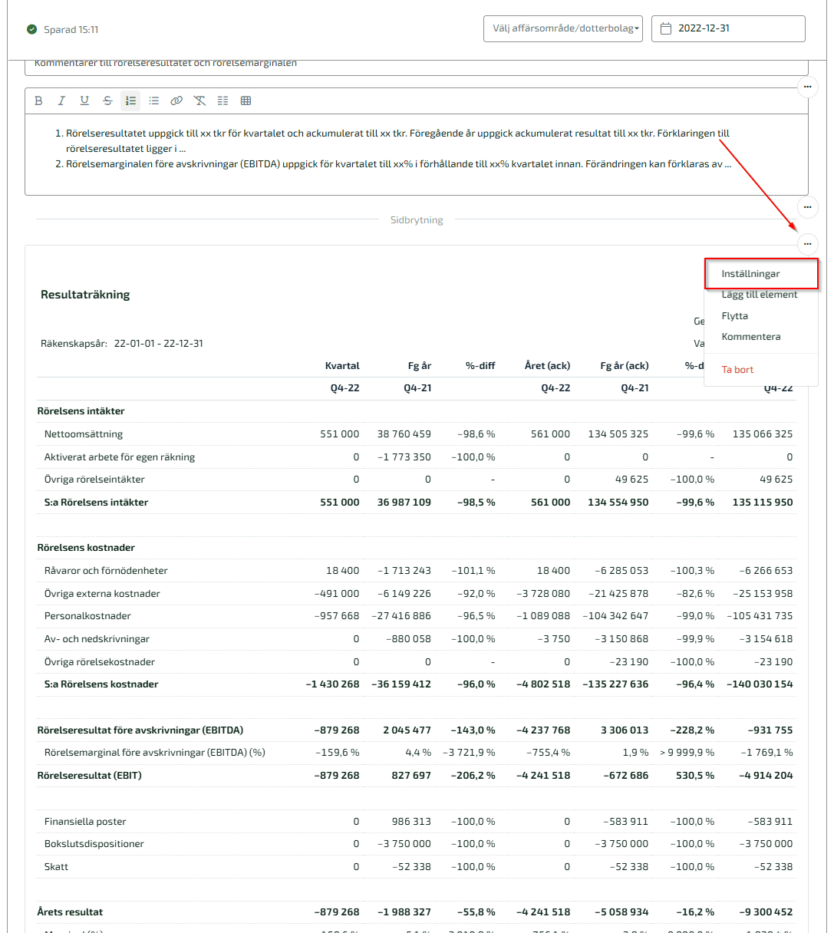
Task: Open the calendar icon beside 2022-12-31
Action: [x=666, y=28]
